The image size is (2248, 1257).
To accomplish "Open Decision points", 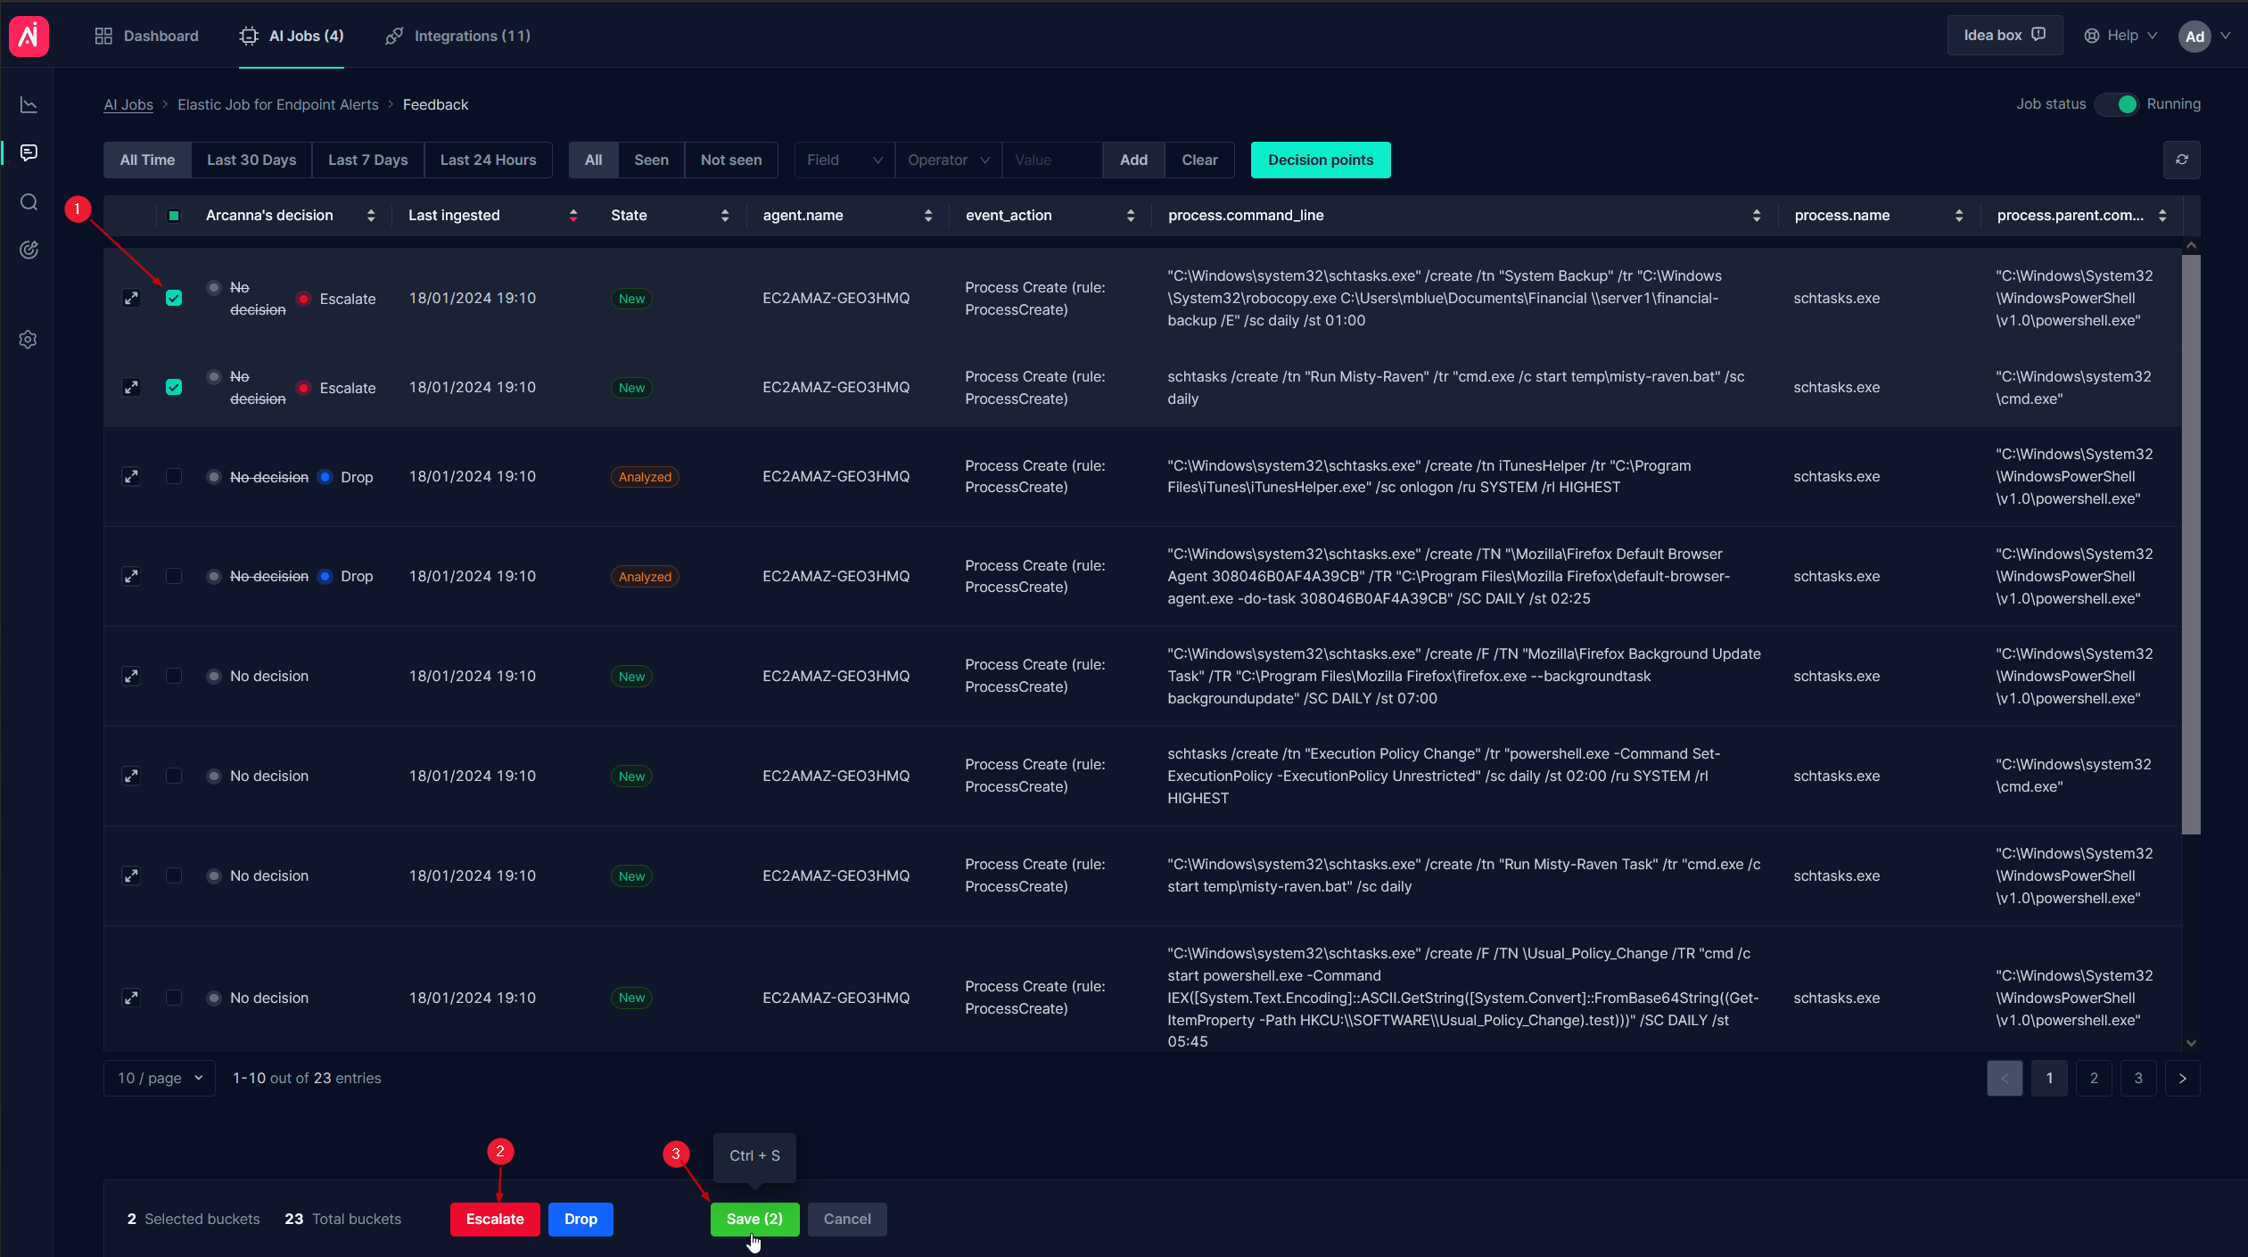I will (1321, 160).
